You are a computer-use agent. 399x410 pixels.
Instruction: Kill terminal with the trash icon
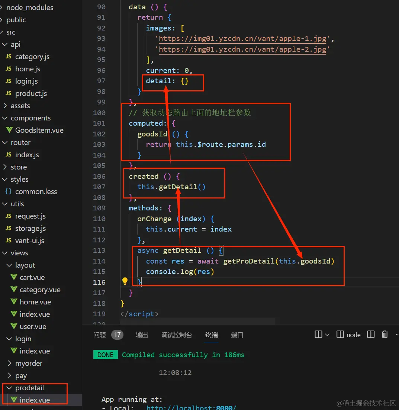384,335
